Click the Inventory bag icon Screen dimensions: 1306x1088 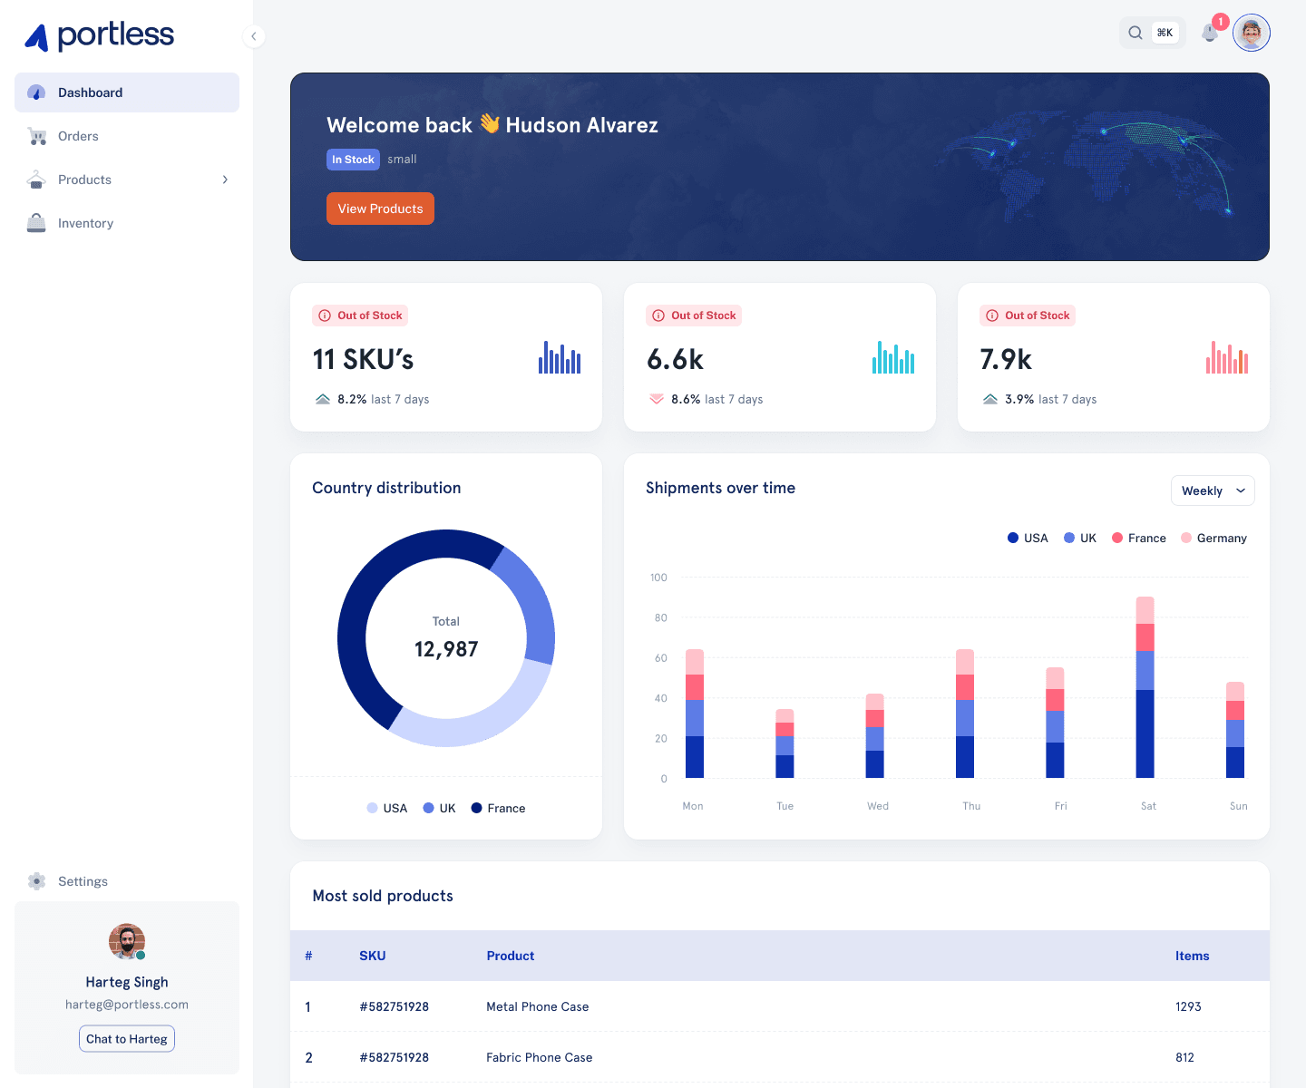coord(36,223)
